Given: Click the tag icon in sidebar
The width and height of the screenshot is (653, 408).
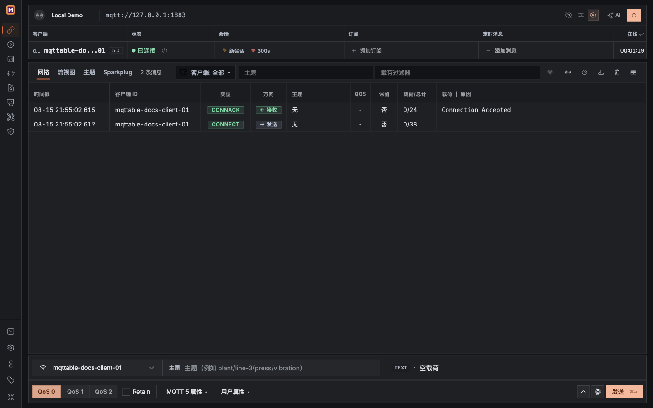Looking at the screenshot, I should [10, 380].
